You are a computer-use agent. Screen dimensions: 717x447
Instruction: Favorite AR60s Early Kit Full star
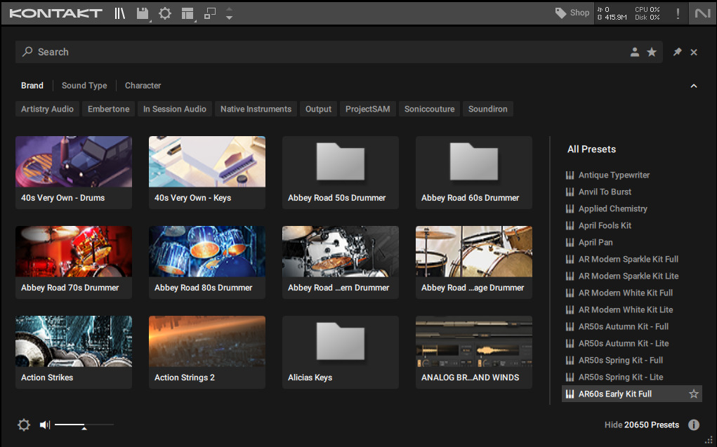click(x=694, y=394)
